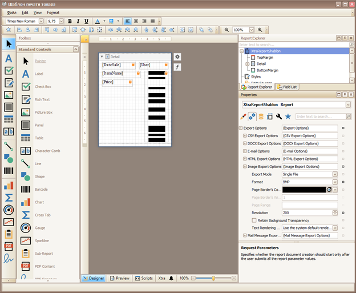356x293 pixels.
Task: Pick the Table control
Action: 39,138
